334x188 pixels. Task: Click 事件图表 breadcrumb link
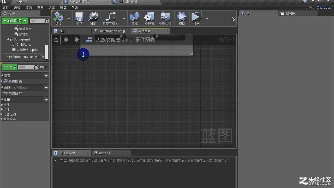pos(145,40)
